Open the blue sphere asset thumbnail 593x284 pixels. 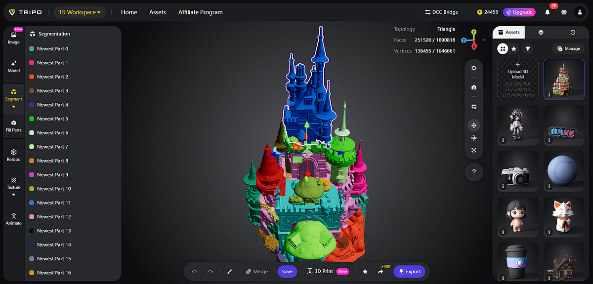point(564,171)
